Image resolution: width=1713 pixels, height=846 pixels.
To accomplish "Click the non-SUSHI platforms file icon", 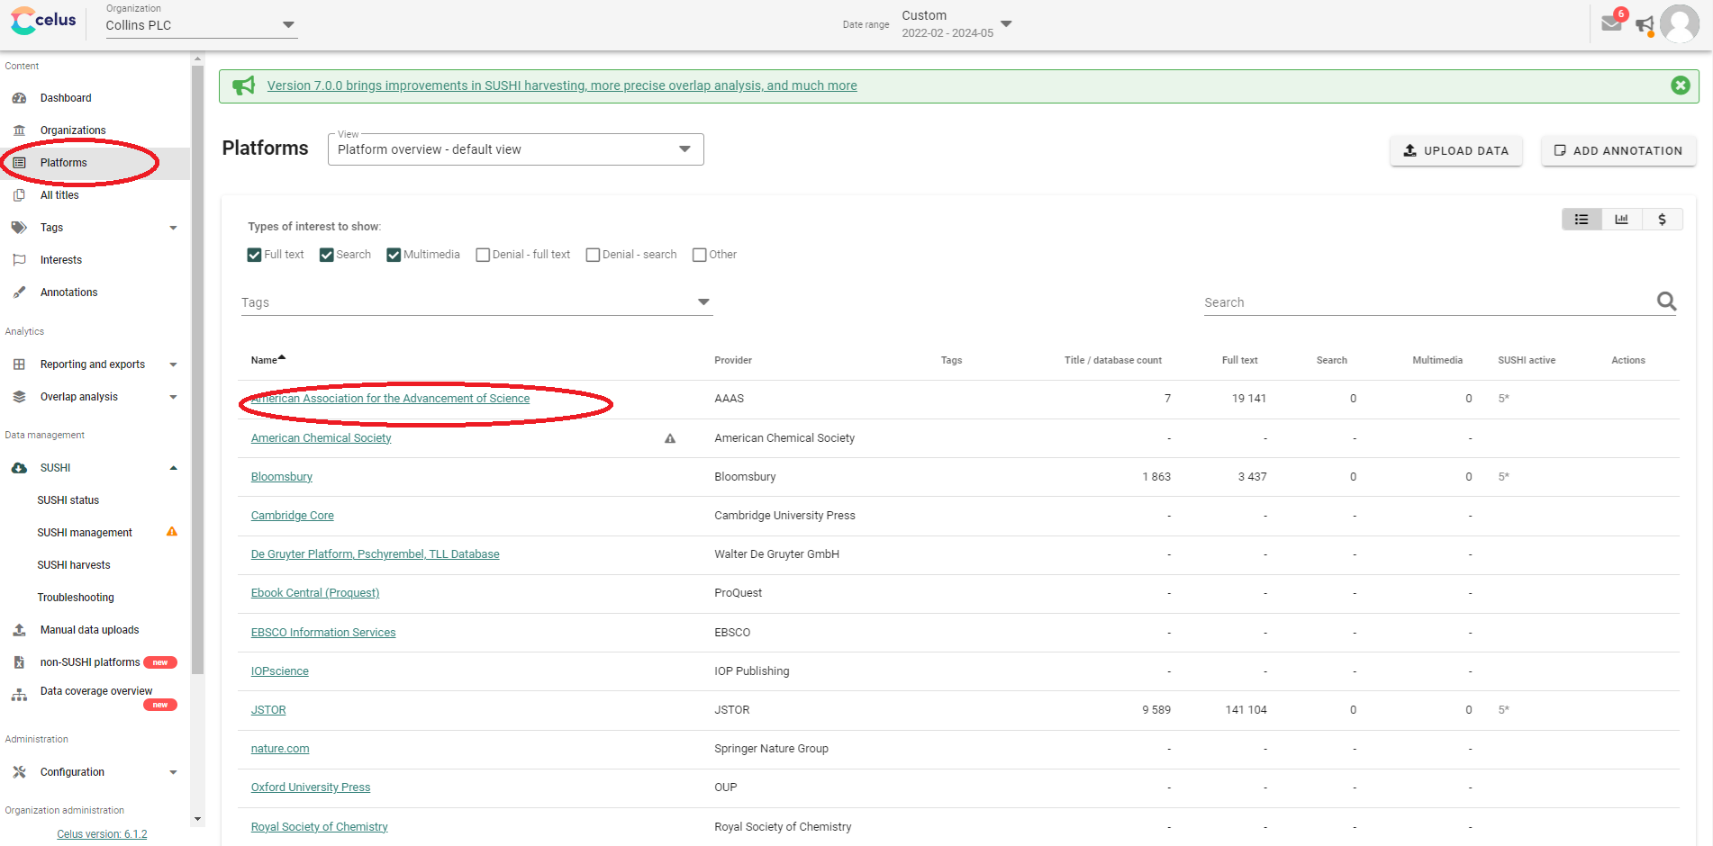I will (19, 662).
